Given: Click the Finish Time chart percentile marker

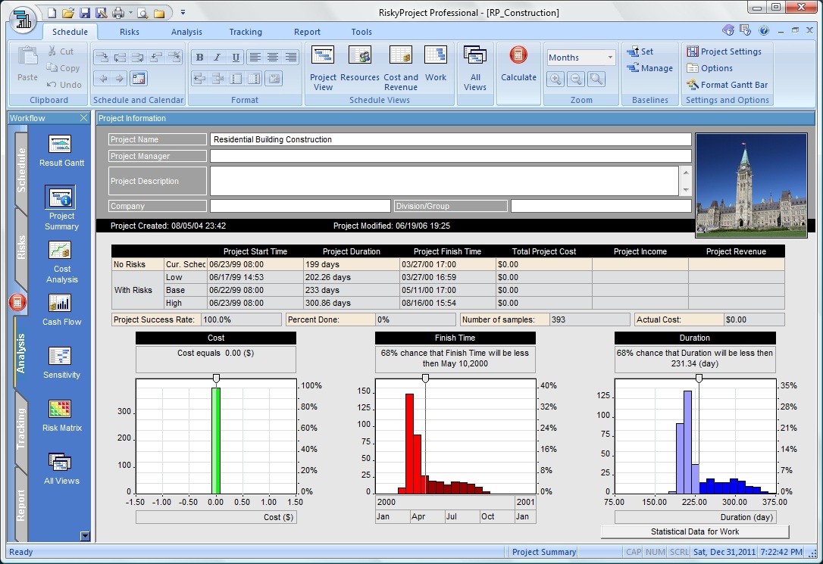Looking at the screenshot, I should click(425, 378).
